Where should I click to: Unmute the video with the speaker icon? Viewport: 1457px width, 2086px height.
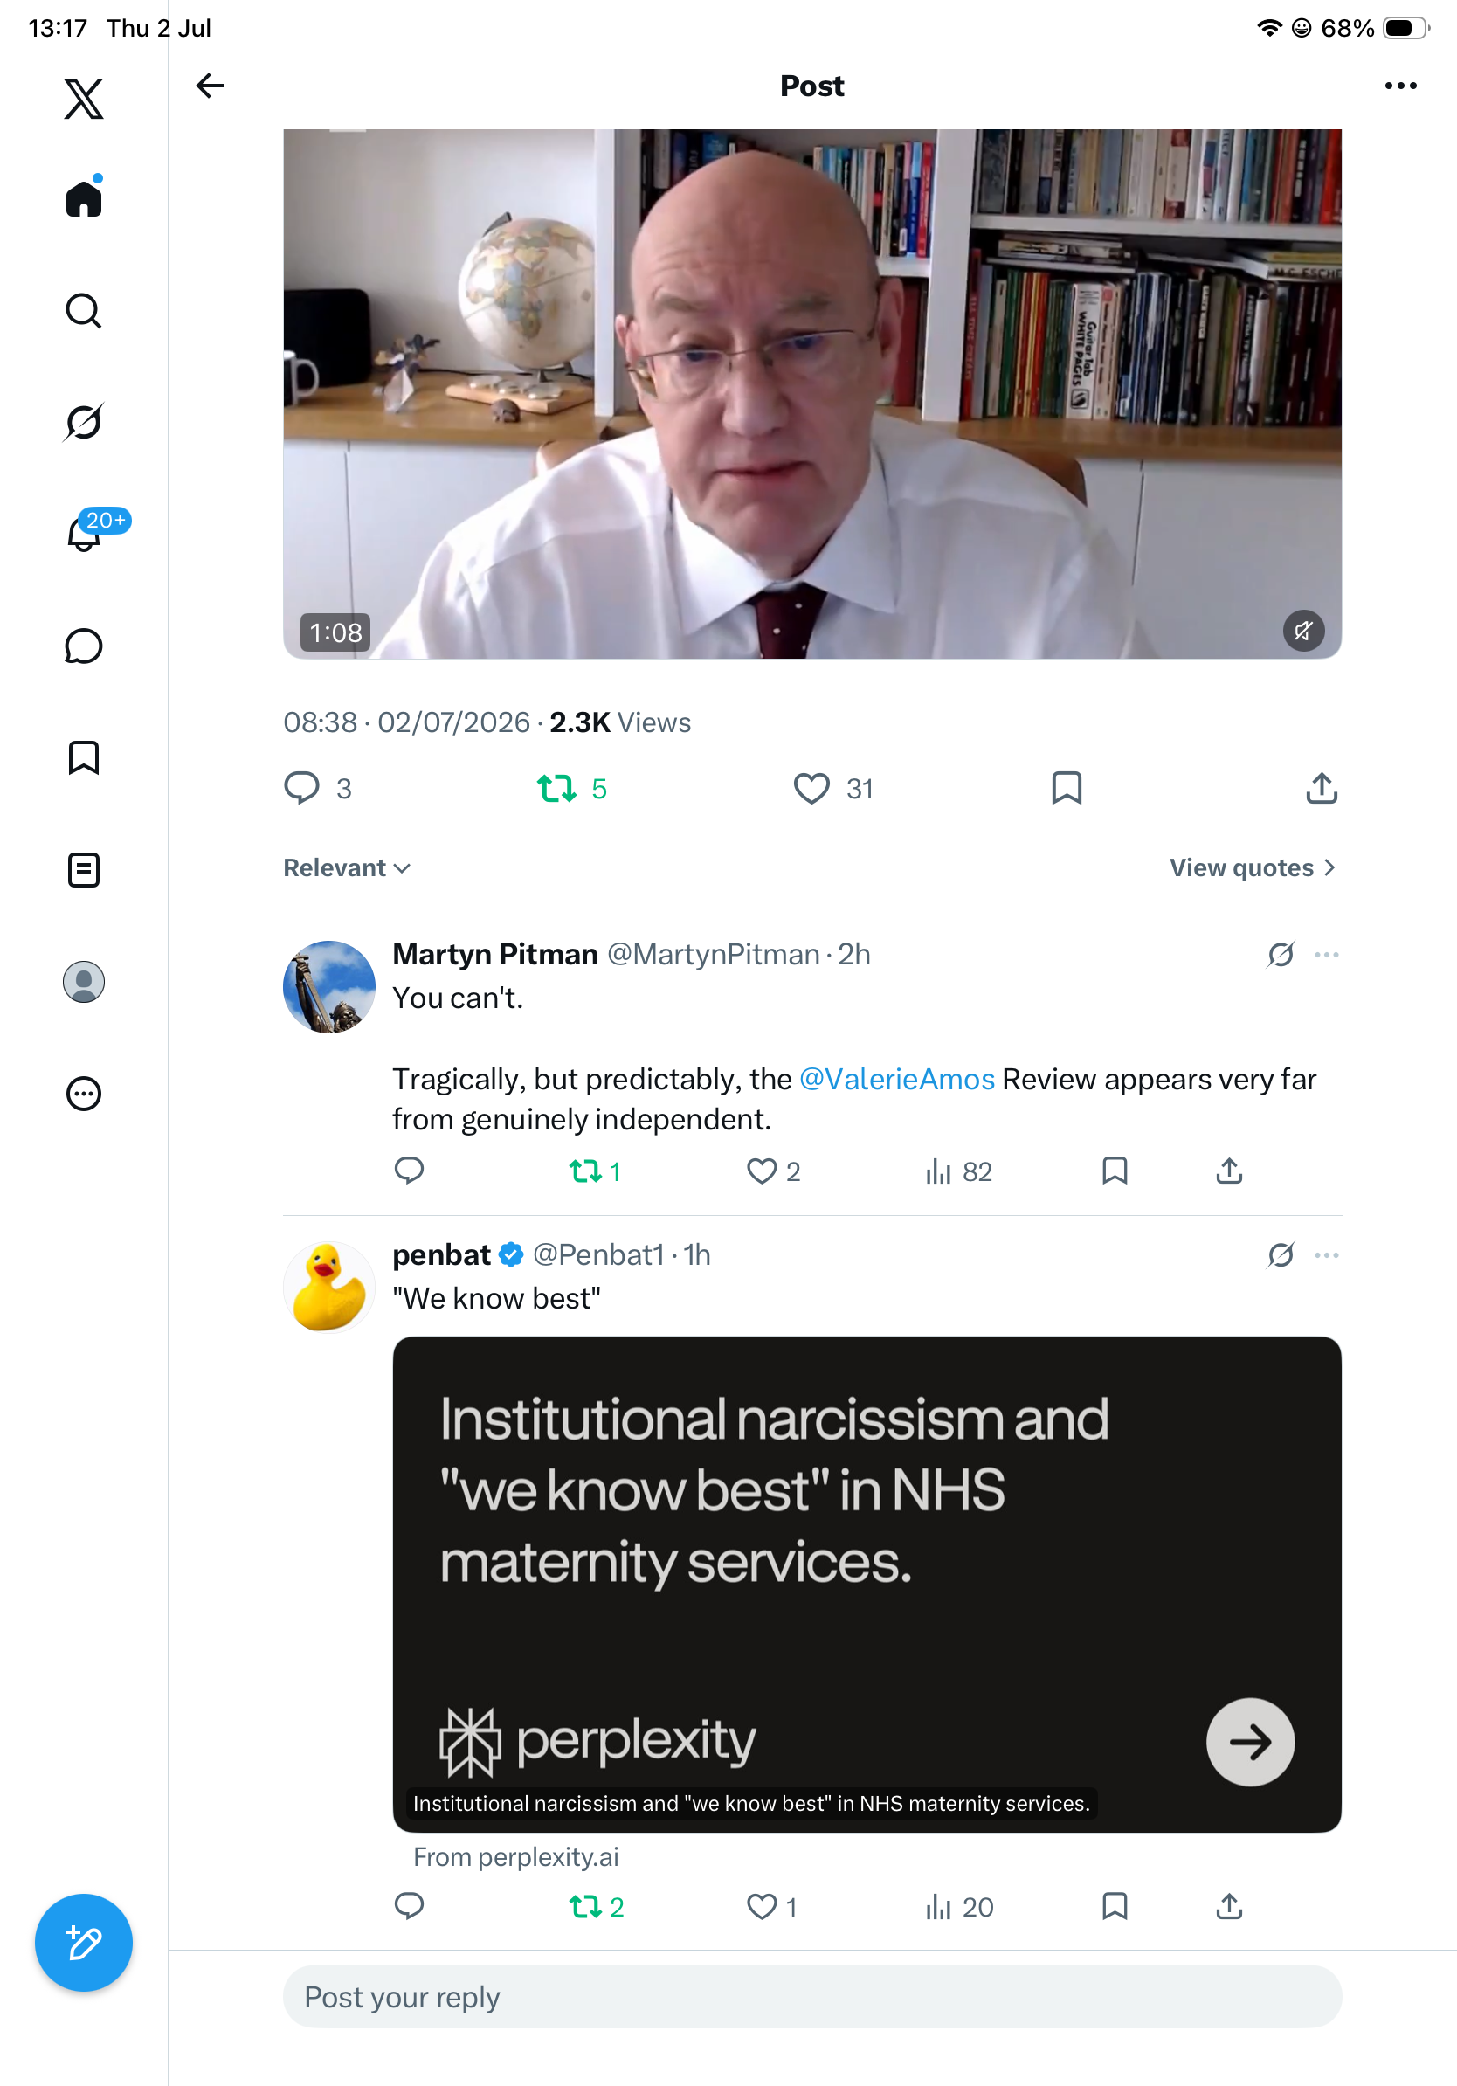(x=1302, y=631)
